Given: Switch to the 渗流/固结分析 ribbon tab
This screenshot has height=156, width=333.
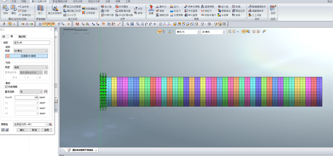Looking at the screenshot, I should coord(60,1).
